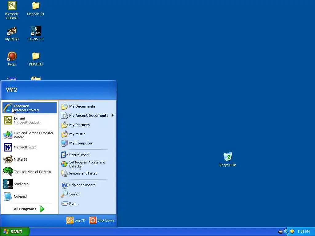Click VM2 user name header

click(x=11, y=90)
